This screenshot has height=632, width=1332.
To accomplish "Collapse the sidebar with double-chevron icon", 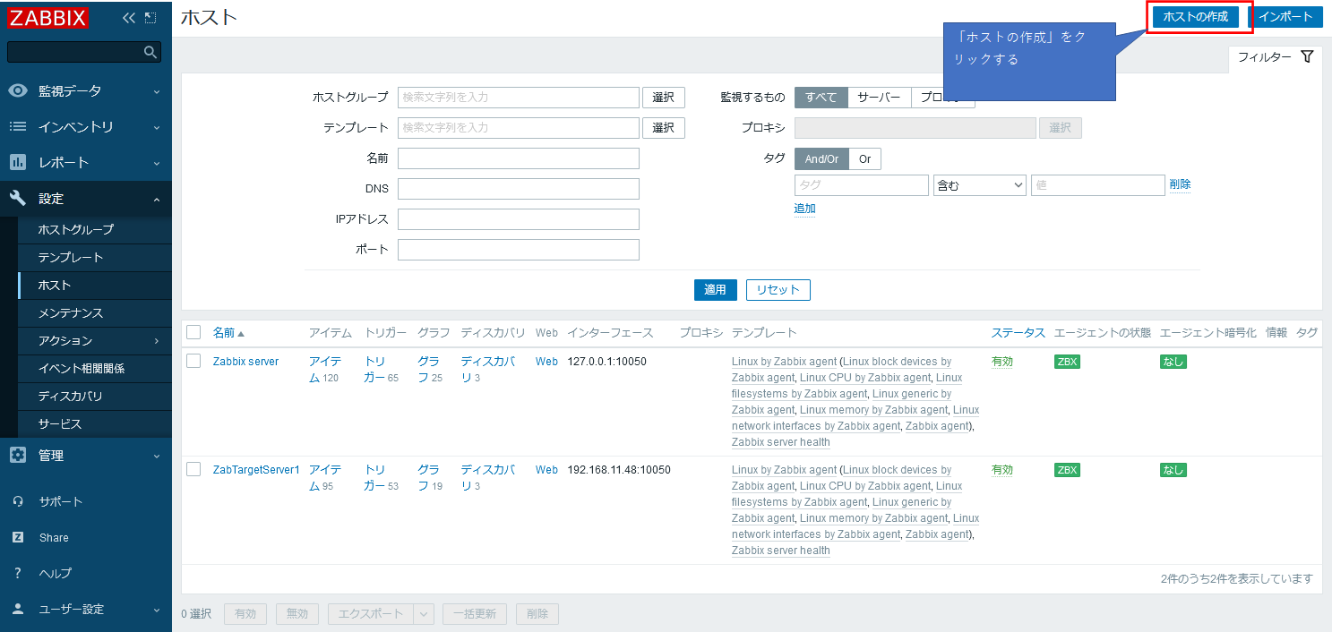I will coord(128,18).
